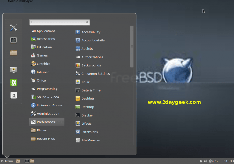Click show desktop icon in panel
Screen dimensions: 234x164
pos(18,161)
